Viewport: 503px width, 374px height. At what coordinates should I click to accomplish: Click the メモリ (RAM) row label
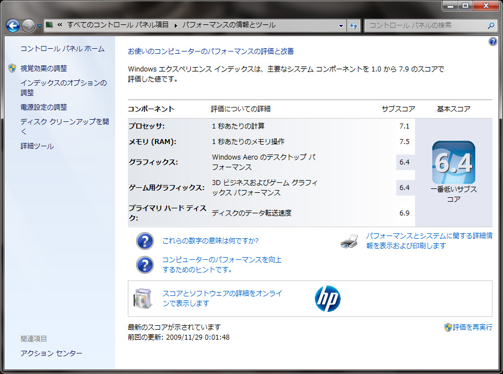click(x=152, y=142)
